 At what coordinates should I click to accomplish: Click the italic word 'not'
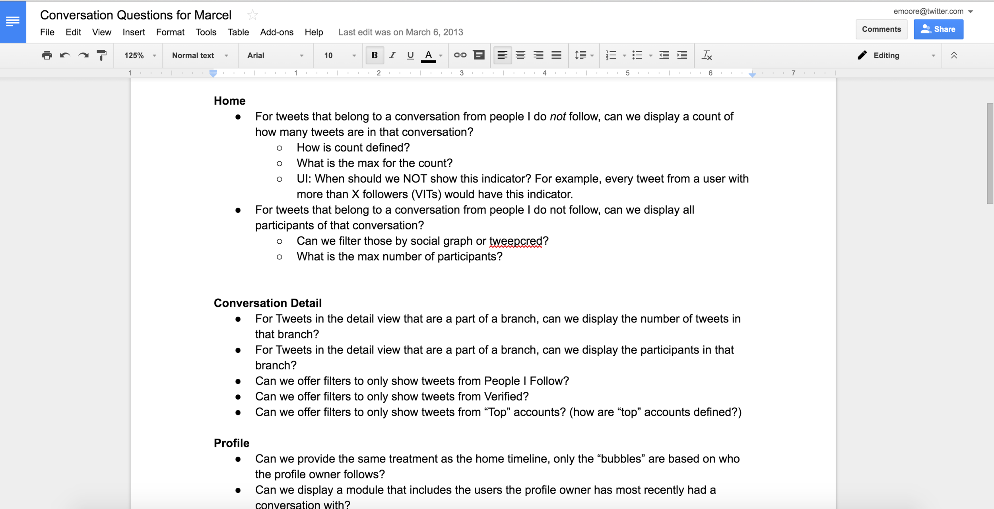558,117
